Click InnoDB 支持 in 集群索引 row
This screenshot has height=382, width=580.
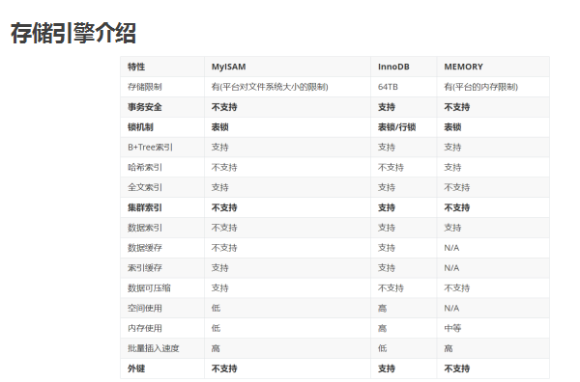tap(387, 207)
